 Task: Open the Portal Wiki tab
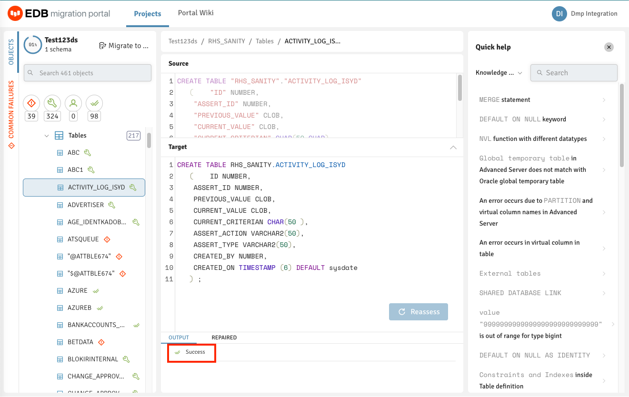(x=196, y=13)
